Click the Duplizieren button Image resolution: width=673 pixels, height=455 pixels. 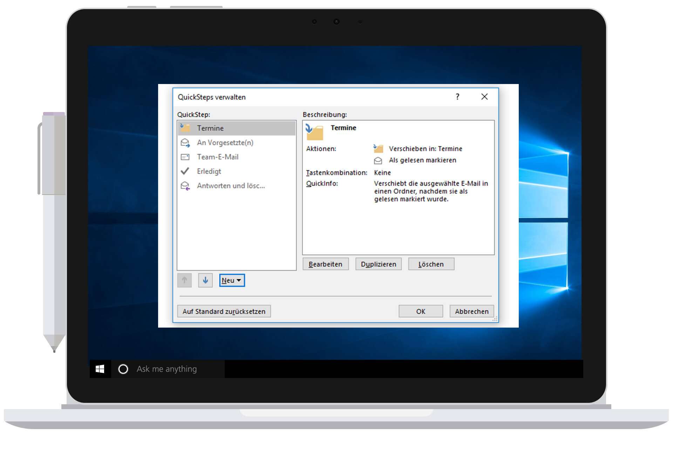[x=379, y=264]
